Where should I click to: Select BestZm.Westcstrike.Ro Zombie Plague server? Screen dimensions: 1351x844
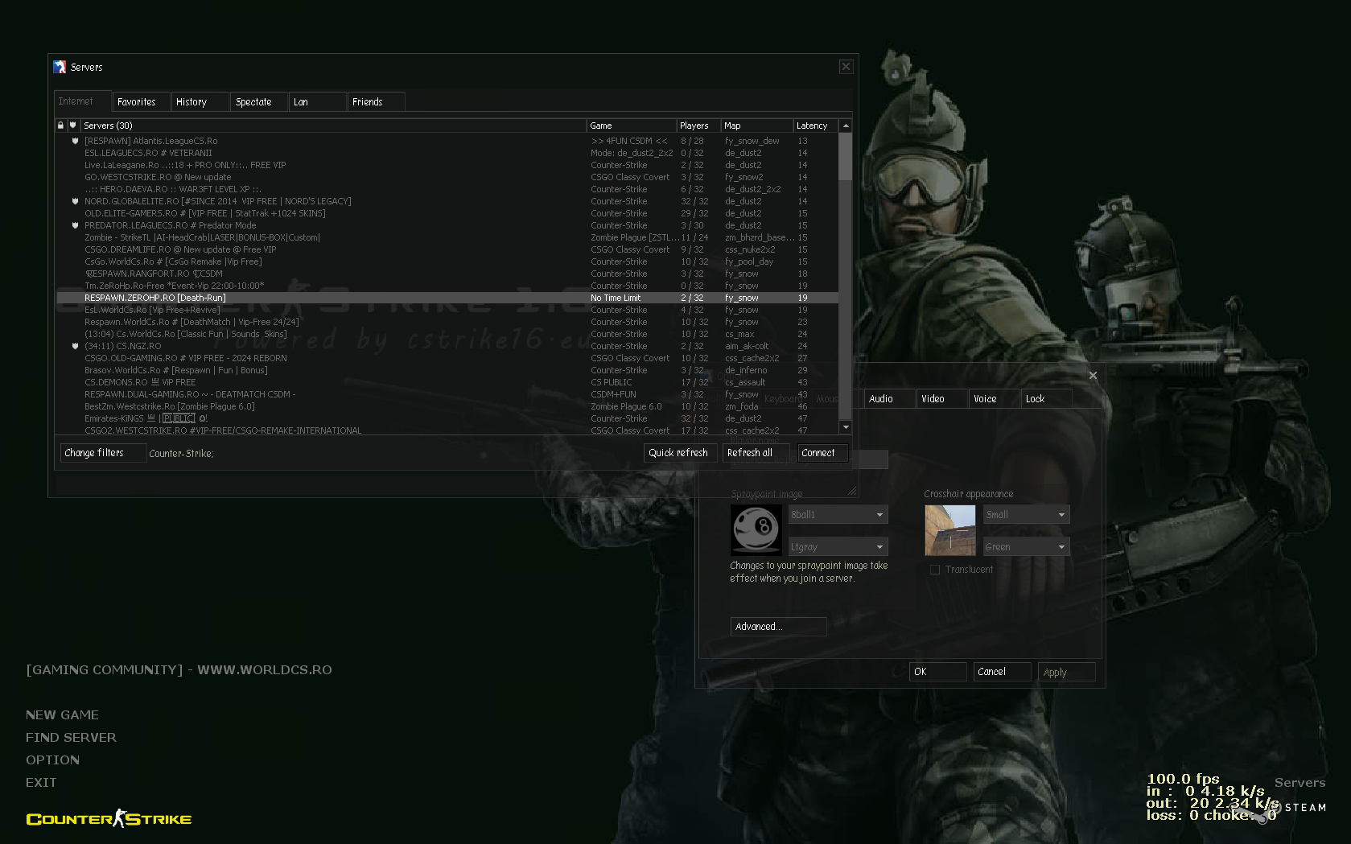point(447,406)
